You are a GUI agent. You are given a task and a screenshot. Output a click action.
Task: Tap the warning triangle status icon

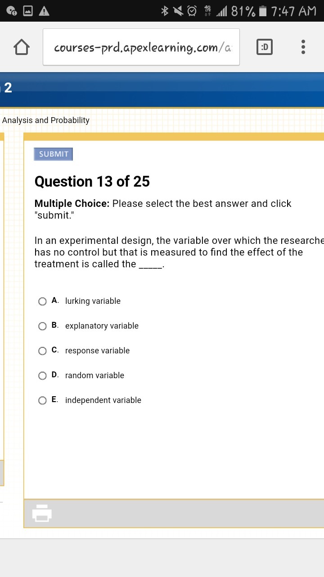(x=44, y=11)
